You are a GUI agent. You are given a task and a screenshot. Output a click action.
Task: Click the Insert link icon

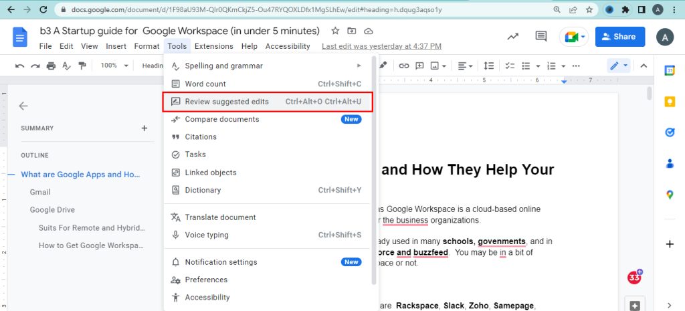[x=404, y=66]
